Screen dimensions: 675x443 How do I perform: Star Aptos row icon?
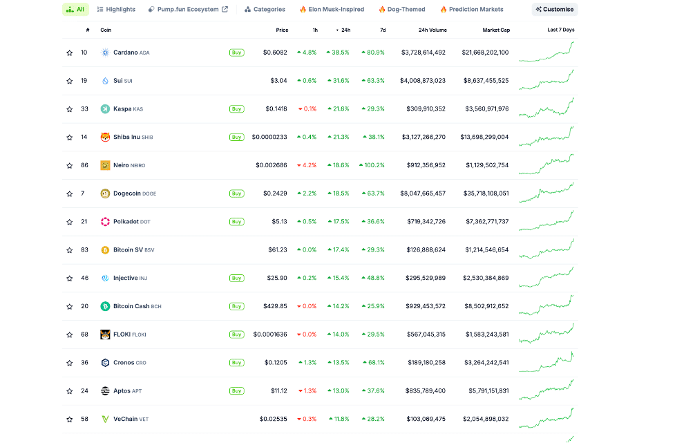click(69, 391)
